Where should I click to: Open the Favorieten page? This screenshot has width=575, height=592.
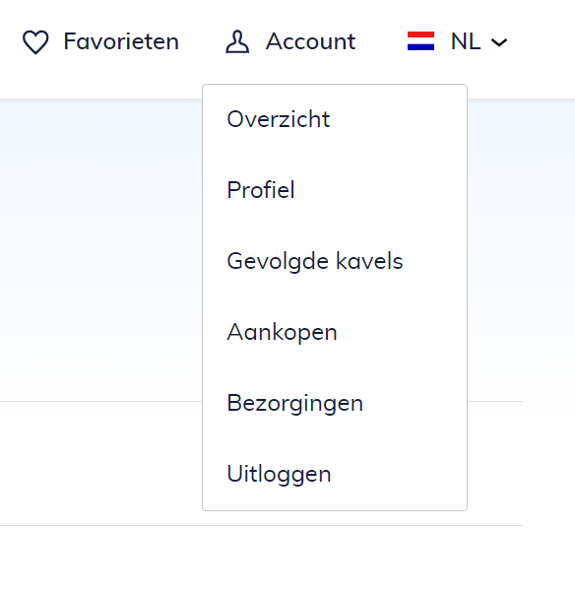point(100,41)
